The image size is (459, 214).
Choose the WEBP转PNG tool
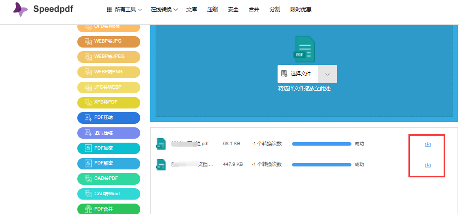(x=109, y=72)
